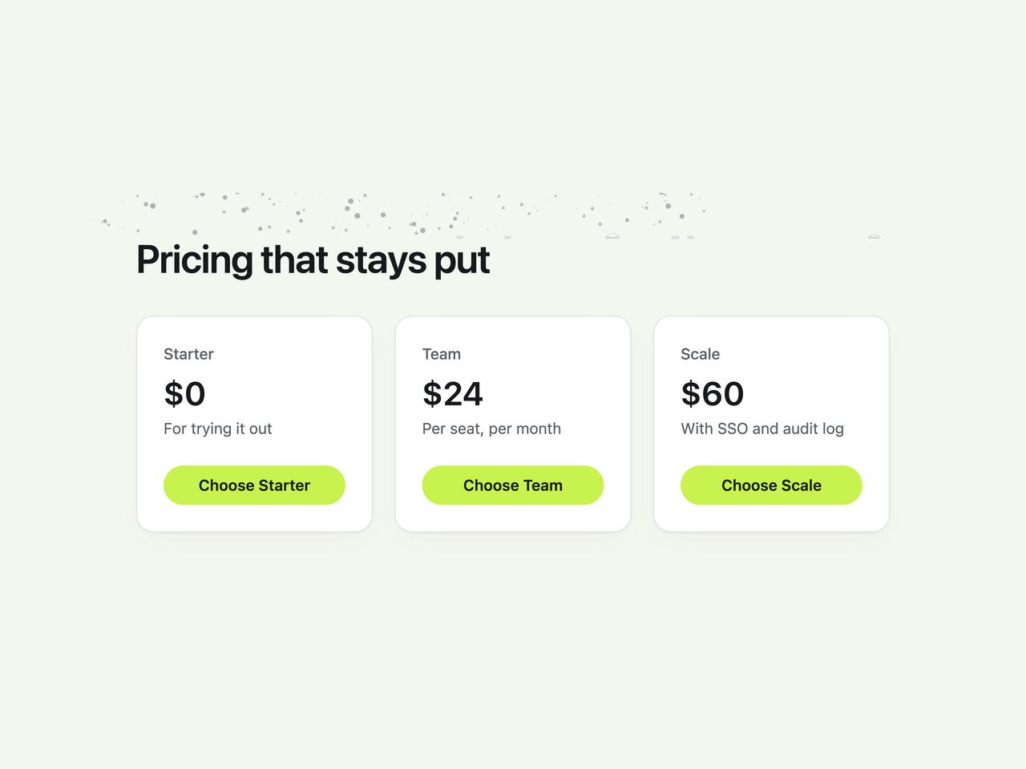This screenshot has height=769, width=1026.
Task: Click the For trying it out description
Action: [218, 429]
